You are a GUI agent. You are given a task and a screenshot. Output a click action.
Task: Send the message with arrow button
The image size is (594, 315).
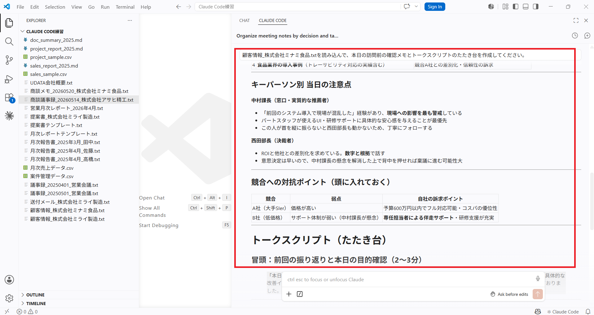pyautogui.click(x=538, y=294)
